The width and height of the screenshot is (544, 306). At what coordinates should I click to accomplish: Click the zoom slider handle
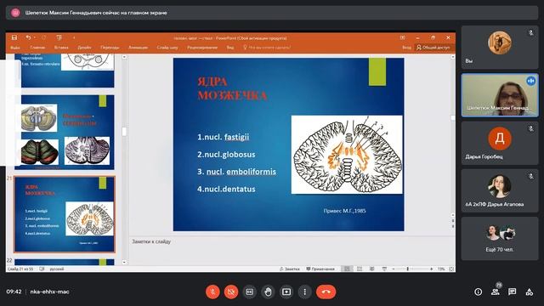coord(408,269)
